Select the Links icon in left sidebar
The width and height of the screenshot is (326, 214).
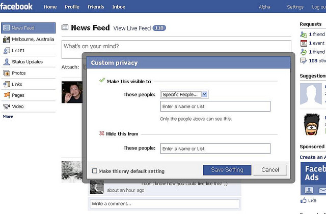(7, 84)
